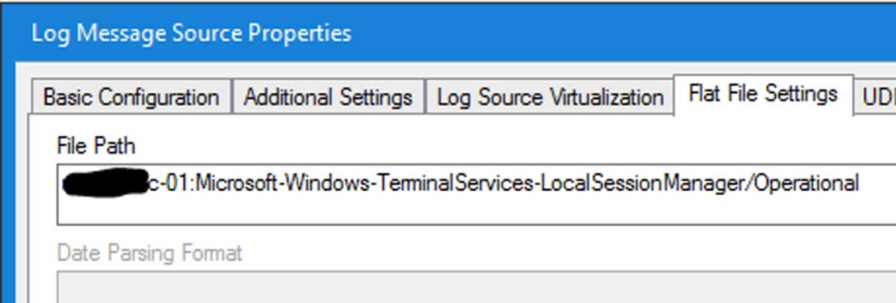
Task: Click the Log Message Source Properties title bar
Action: pos(448,33)
